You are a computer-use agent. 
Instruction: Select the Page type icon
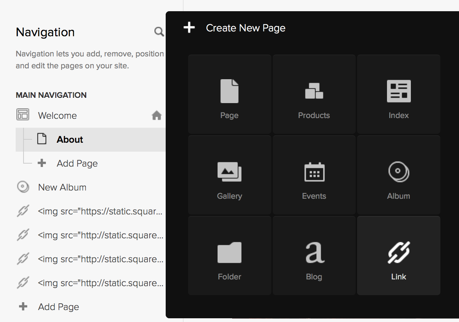[229, 94]
